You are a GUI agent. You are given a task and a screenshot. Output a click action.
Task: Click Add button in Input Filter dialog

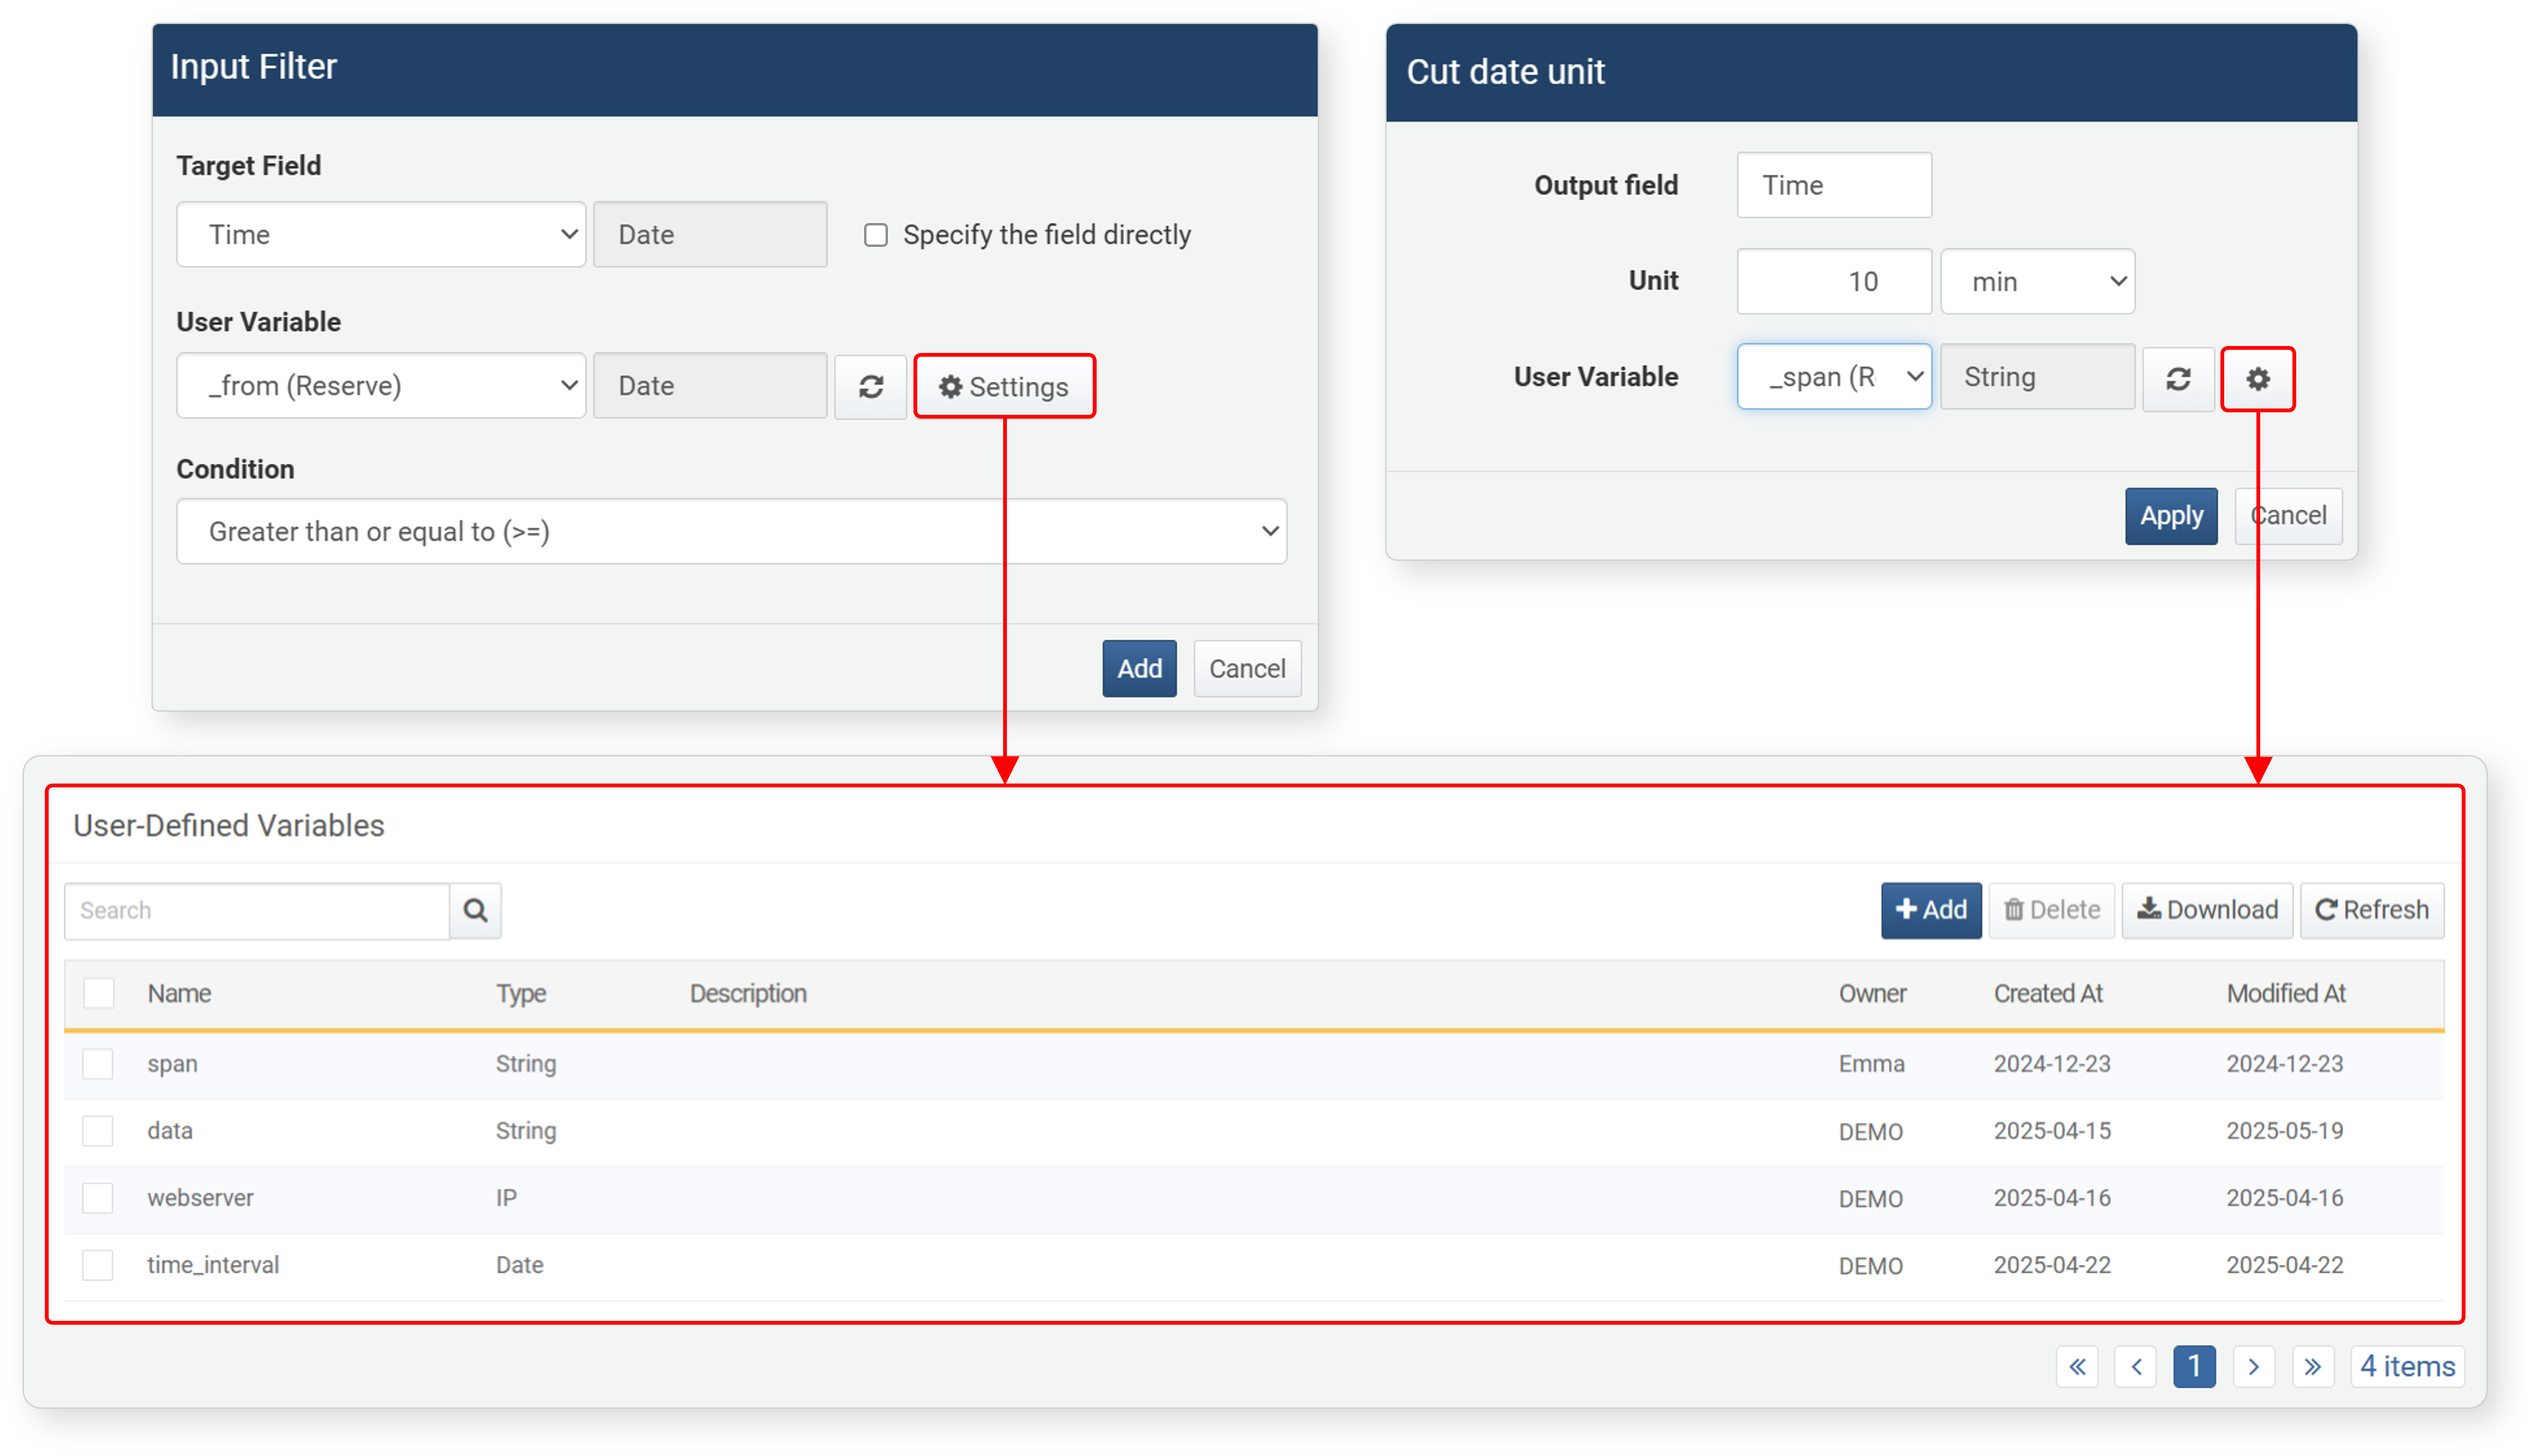1140,669
